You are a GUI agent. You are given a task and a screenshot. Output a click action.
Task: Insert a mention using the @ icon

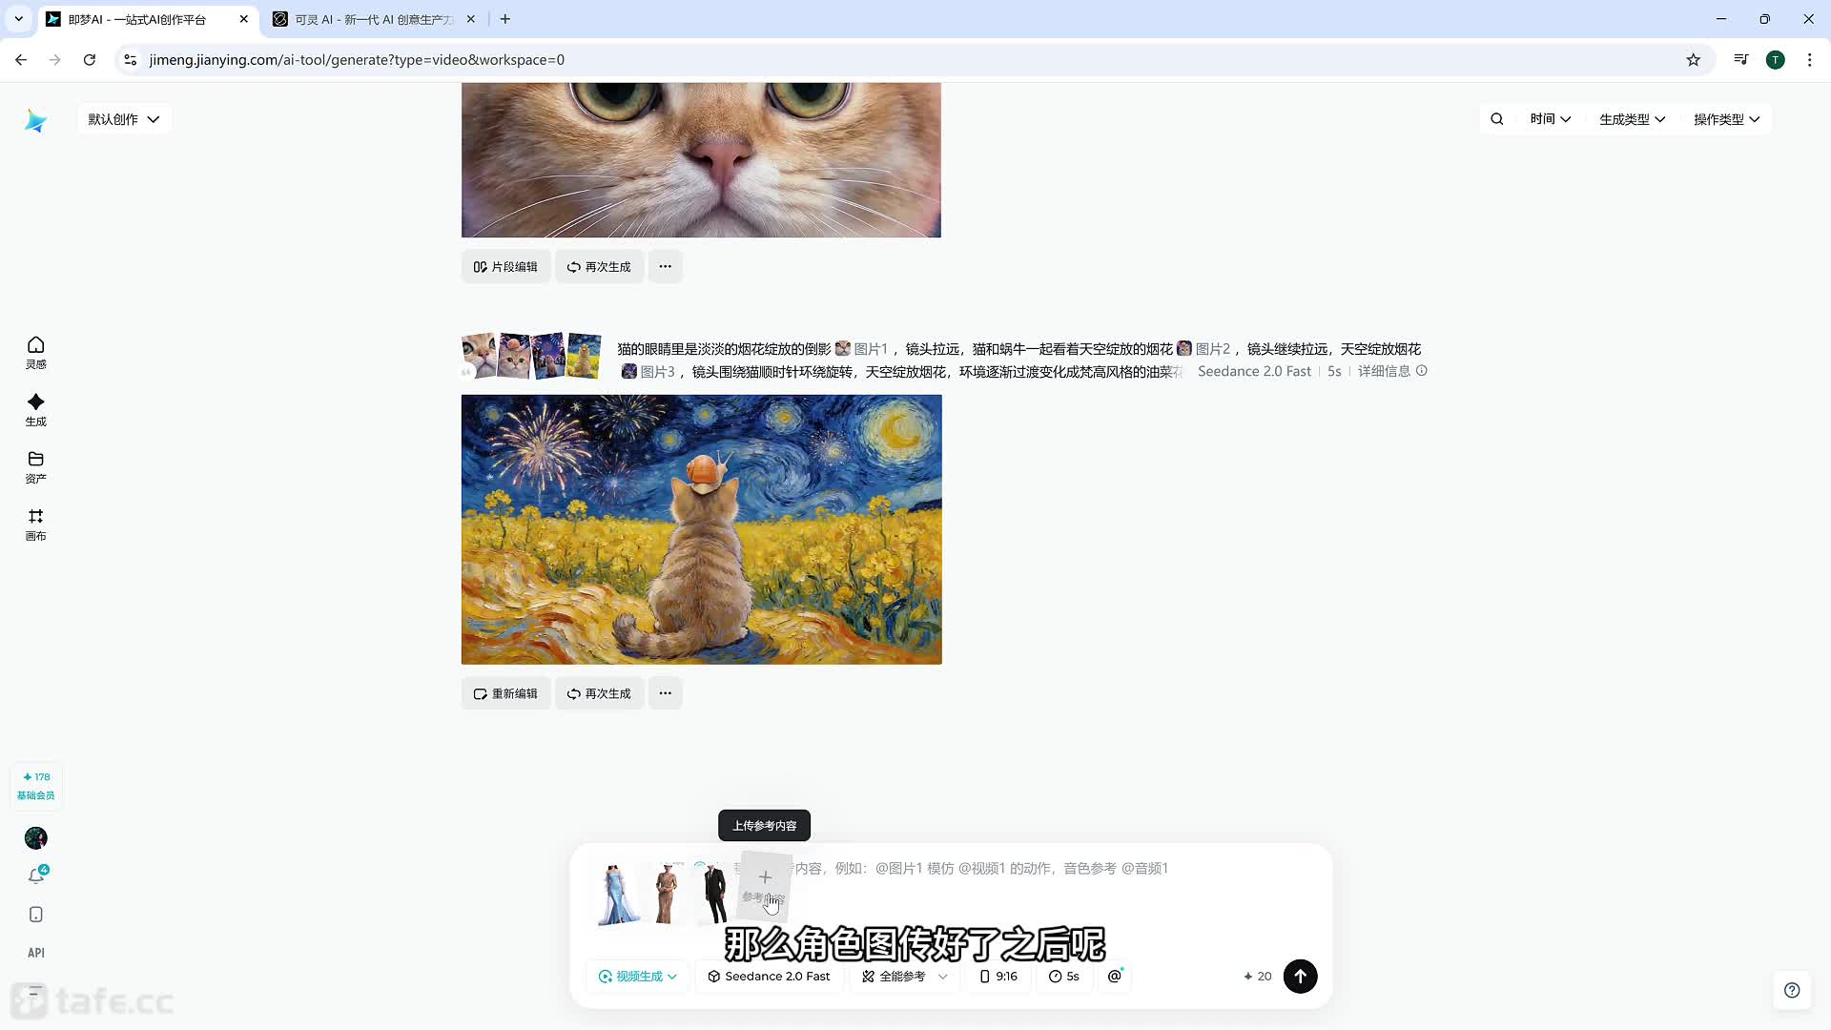point(1115,976)
